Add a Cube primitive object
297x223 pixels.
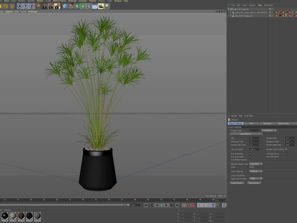pos(65,6)
